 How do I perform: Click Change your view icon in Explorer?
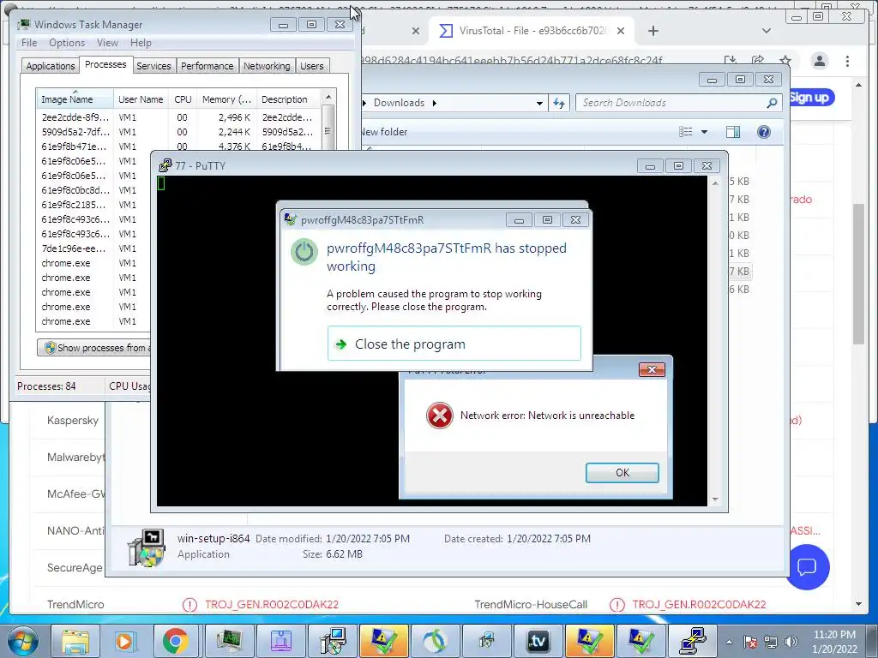(685, 132)
